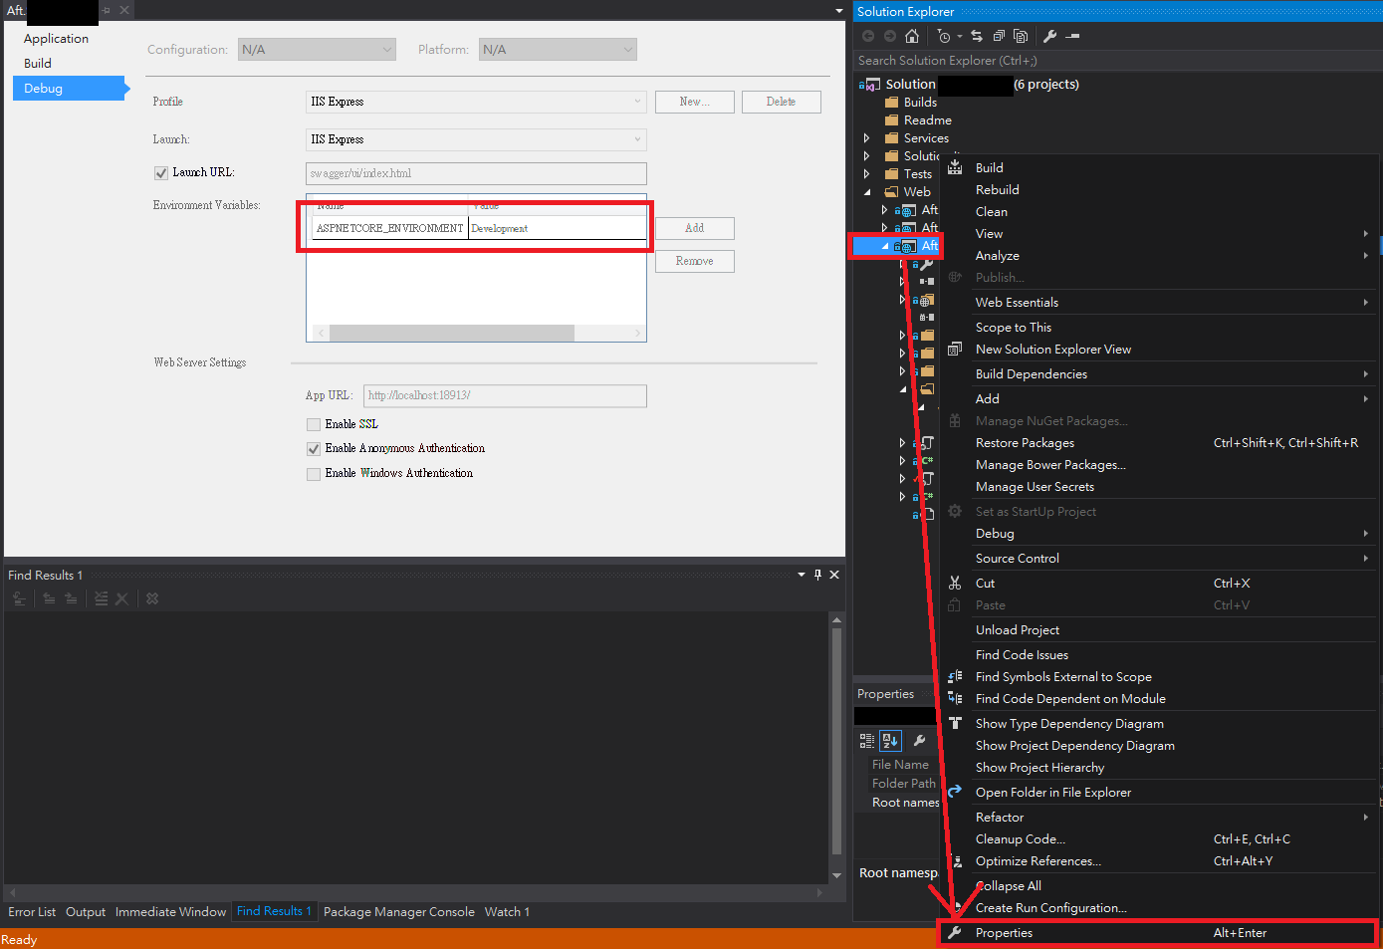This screenshot has width=1383, height=949.
Task: Click the Solution Explorer Forward arrow
Action: pyautogui.click(x=890, y=36)
